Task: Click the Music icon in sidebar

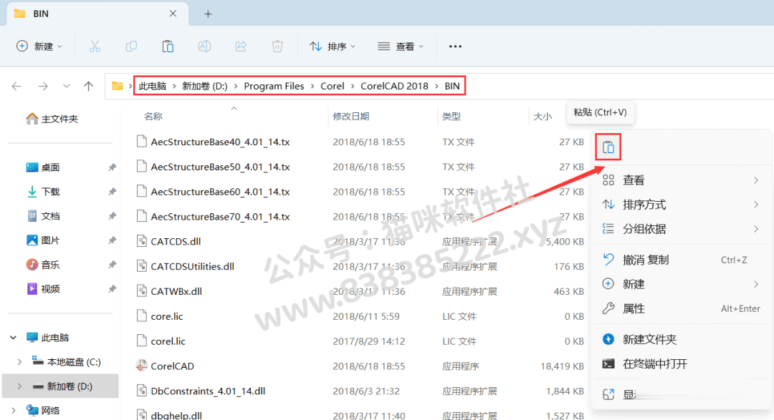Action: 32,265
